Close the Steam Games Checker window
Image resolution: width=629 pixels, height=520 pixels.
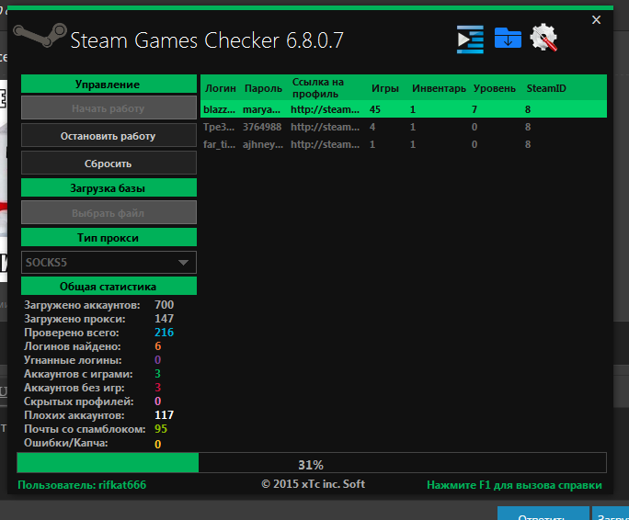click(x=596, y=19)
